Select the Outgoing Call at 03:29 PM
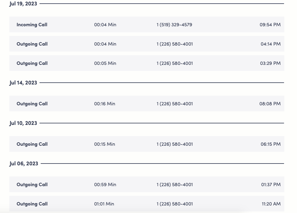The image size is (297, 213). click(147, 63)
